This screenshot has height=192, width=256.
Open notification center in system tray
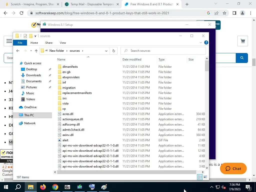tap(248, 187)
